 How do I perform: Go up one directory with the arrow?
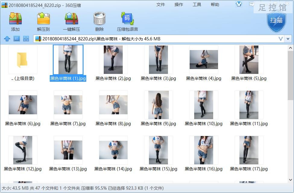(x=7, y=39)
